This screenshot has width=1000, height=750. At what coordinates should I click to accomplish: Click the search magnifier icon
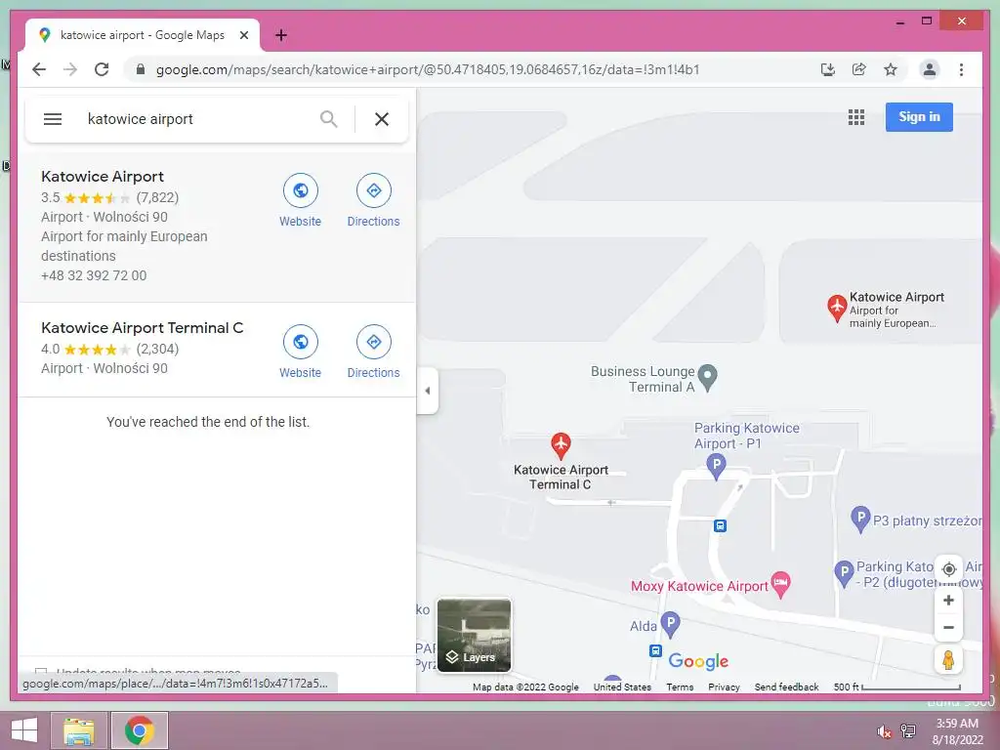pyautogui.click(x=328, y=119)
